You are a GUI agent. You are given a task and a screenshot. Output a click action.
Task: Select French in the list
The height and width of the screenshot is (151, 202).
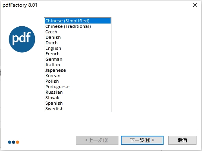pyautogui.click(x=78, y=54)
